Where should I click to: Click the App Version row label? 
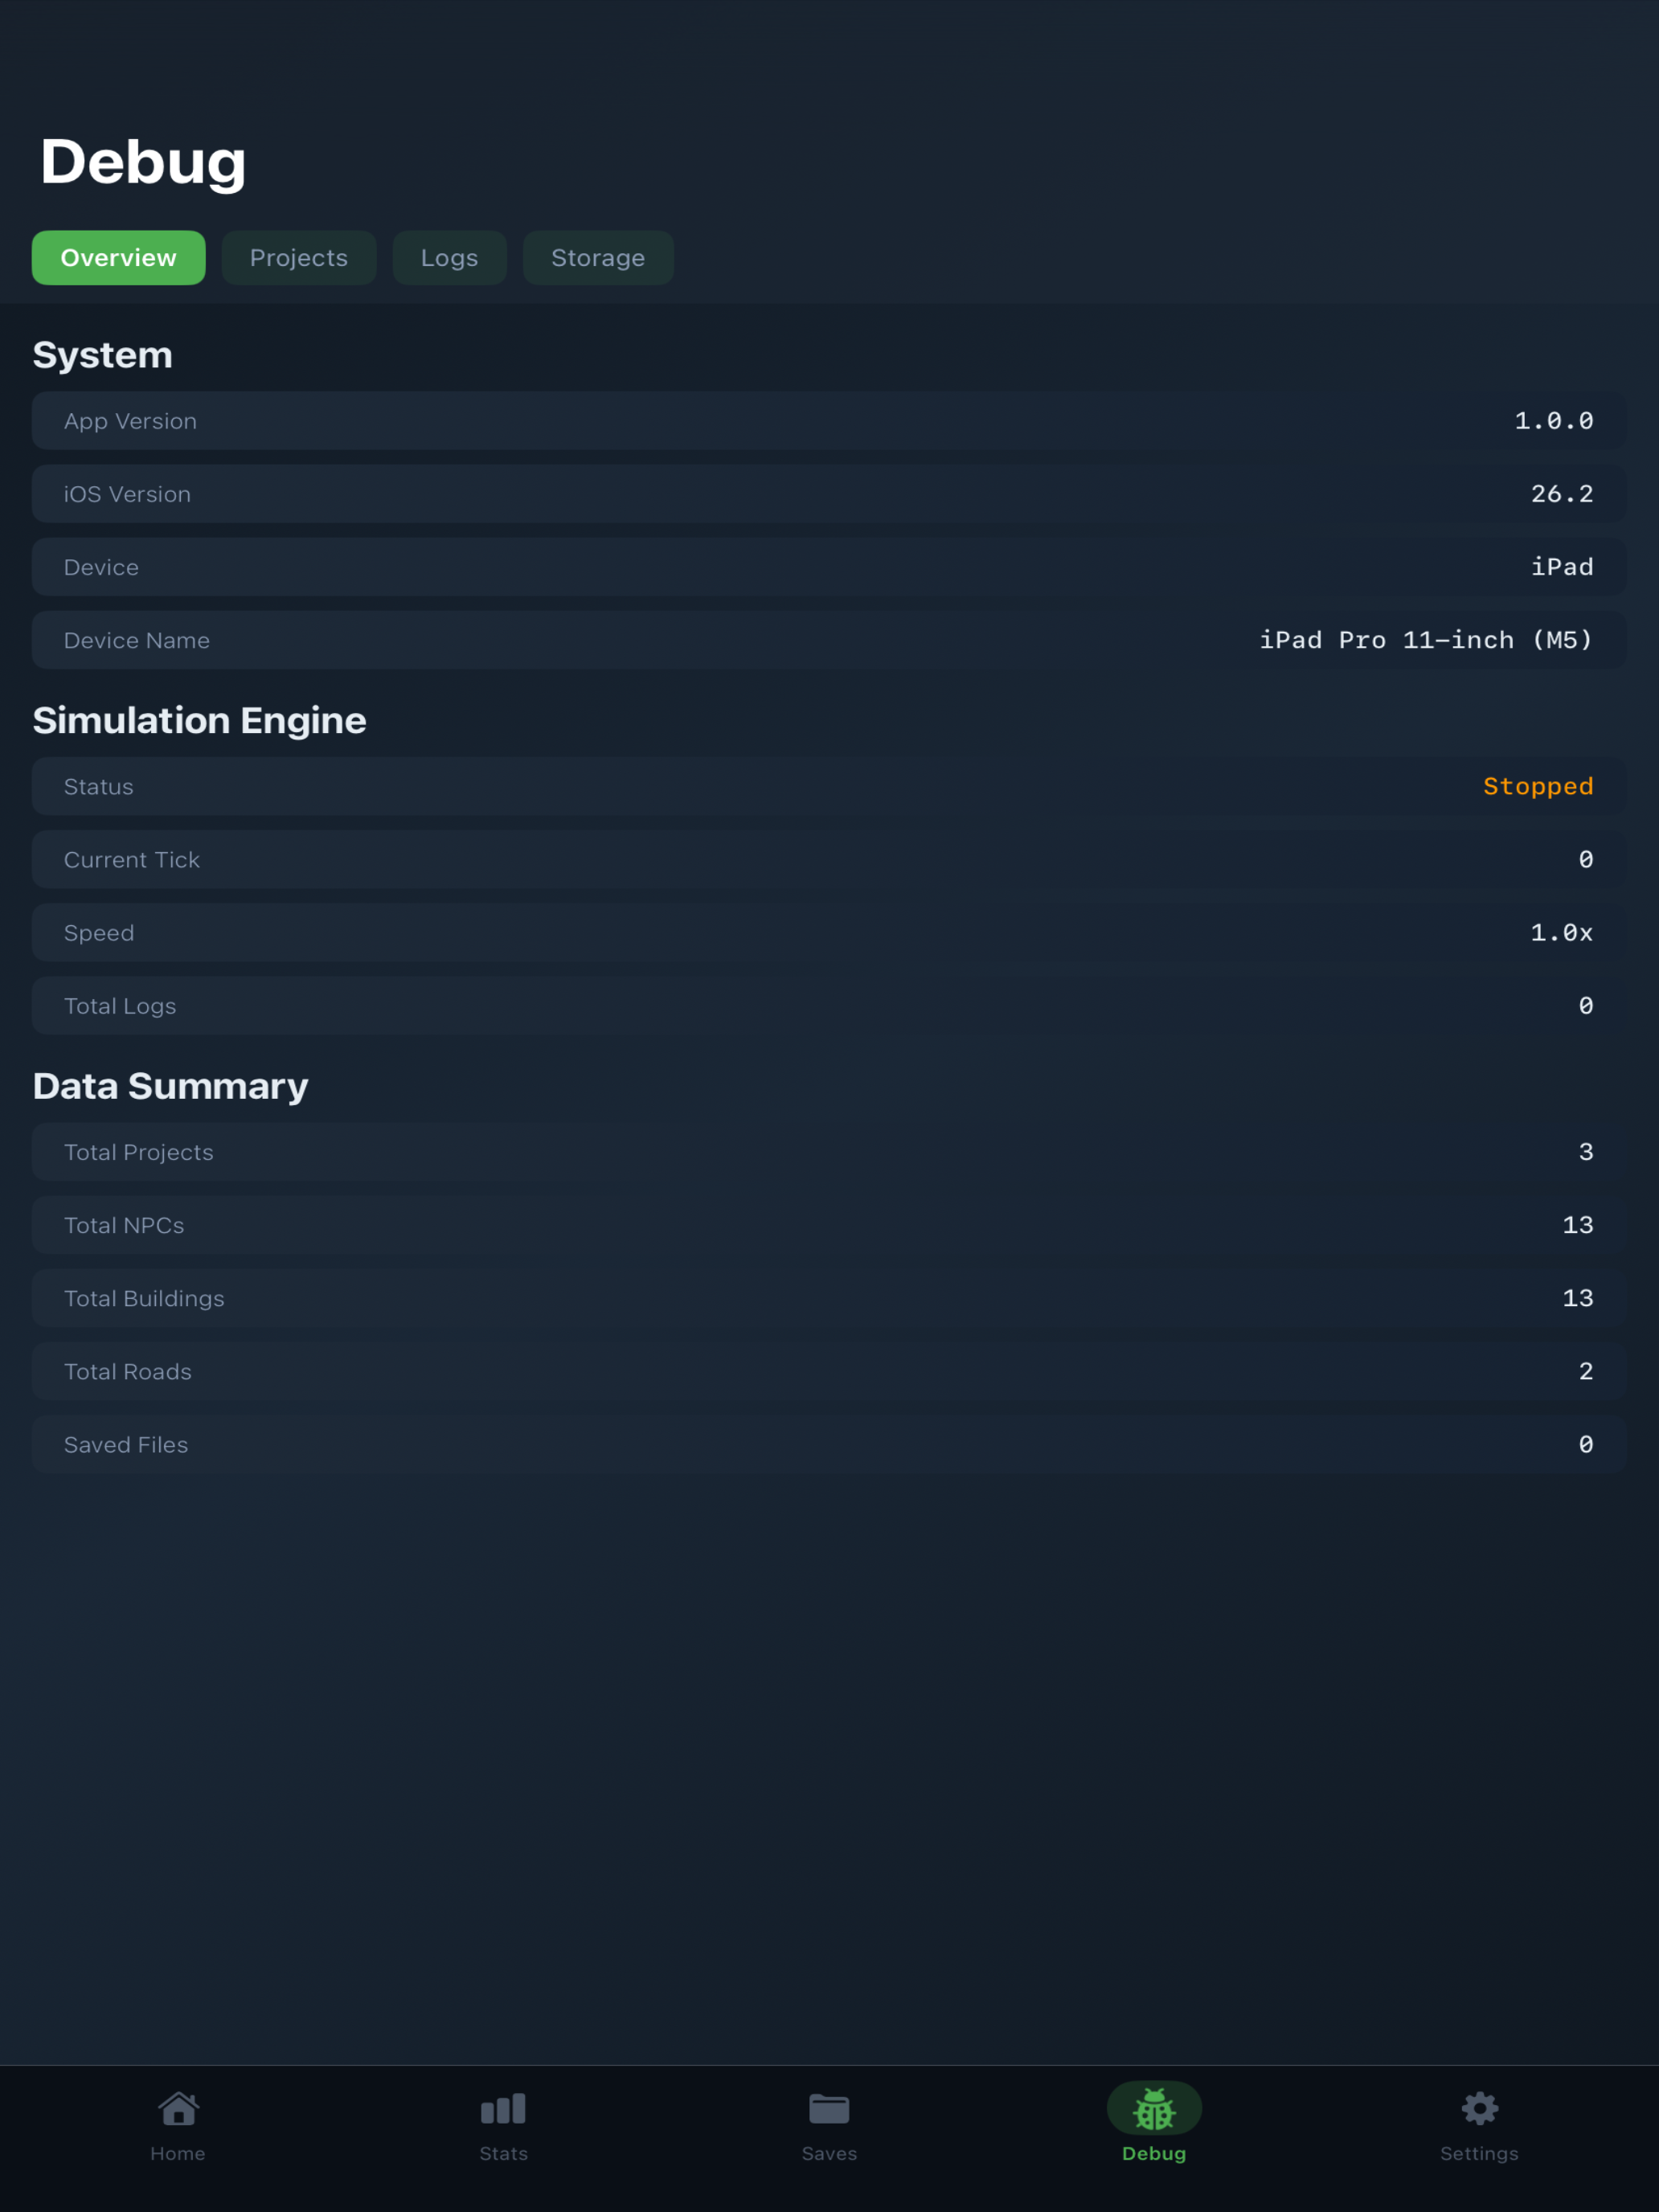pyautogui.click(x=130, y=421)
